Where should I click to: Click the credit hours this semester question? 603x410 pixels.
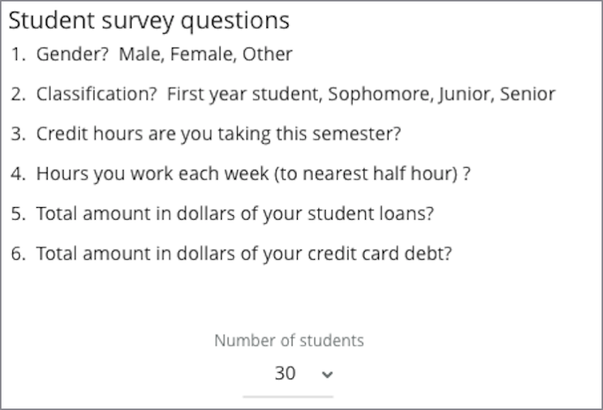219,135
